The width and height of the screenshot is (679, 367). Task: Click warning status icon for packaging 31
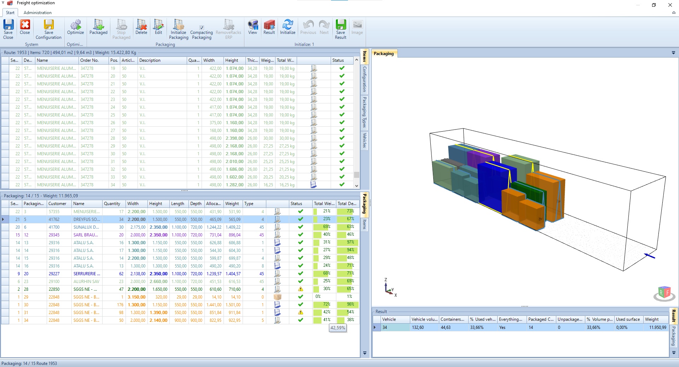[301, 312]
